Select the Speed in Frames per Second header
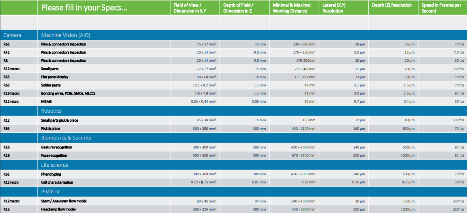Image resolution: width=467 pixels, height=213 pixels. point(442,8)
